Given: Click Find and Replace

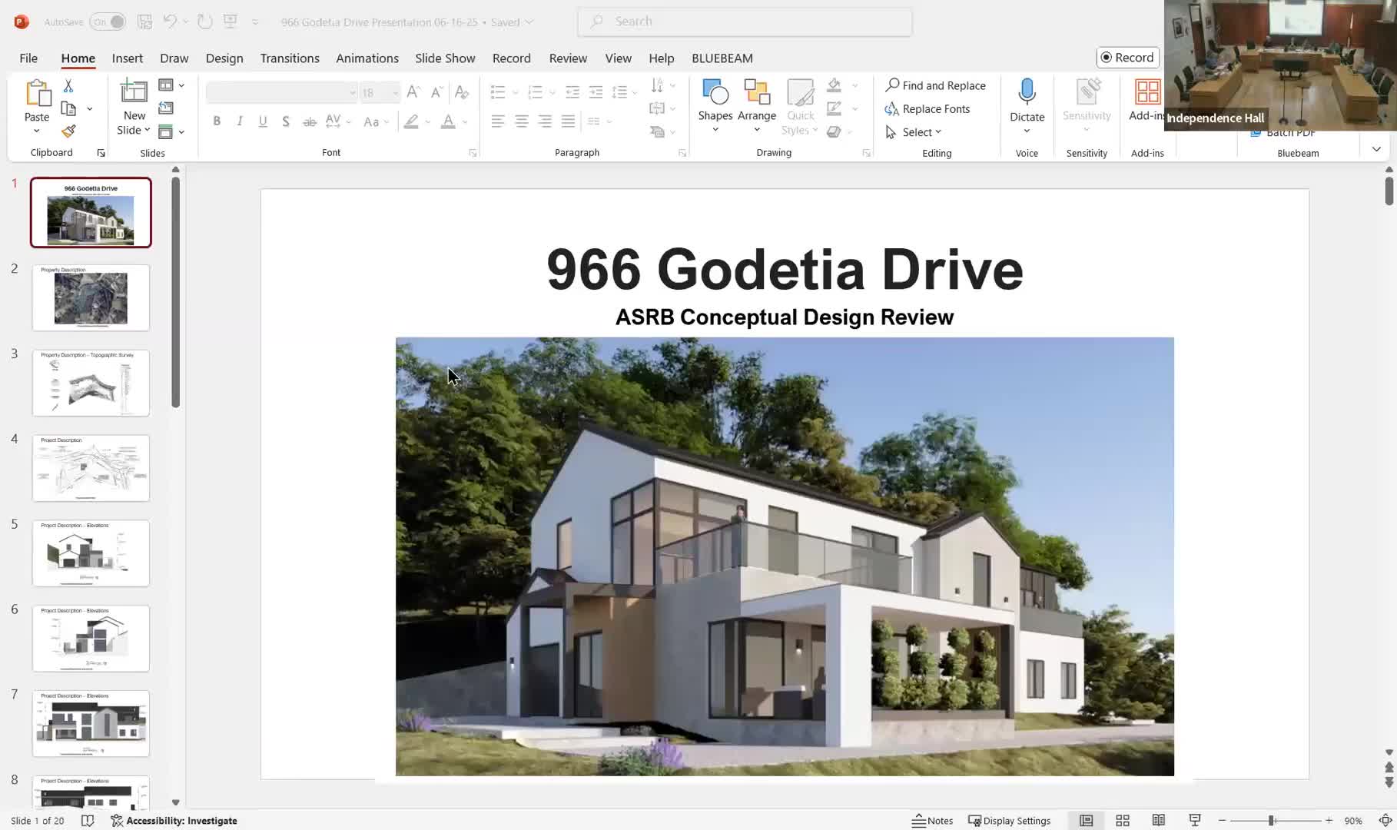Looking at the screenshot, I should point(935,85).
